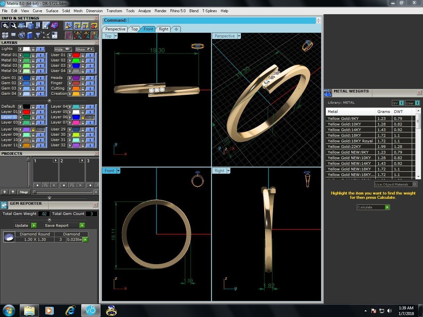Unlock the Layer 06 padlock
This screenshot has height=317, width=423.
click(x=83, y=117)
